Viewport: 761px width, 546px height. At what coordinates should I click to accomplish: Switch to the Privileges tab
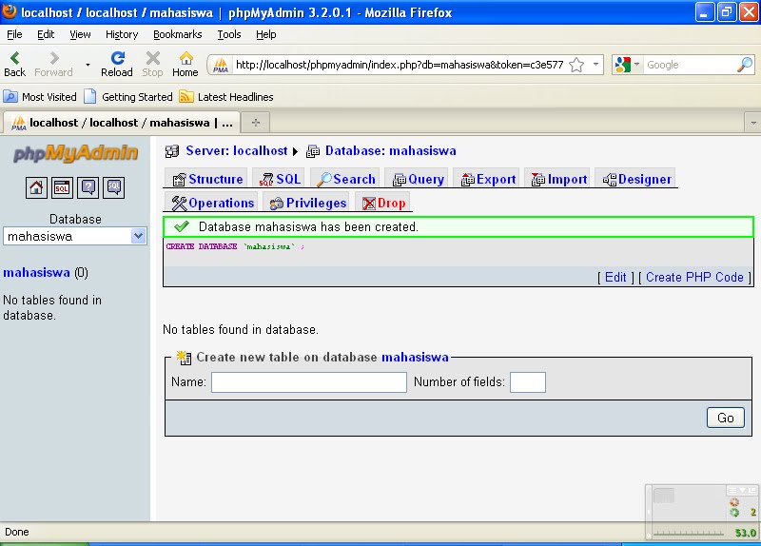[308, 203]
